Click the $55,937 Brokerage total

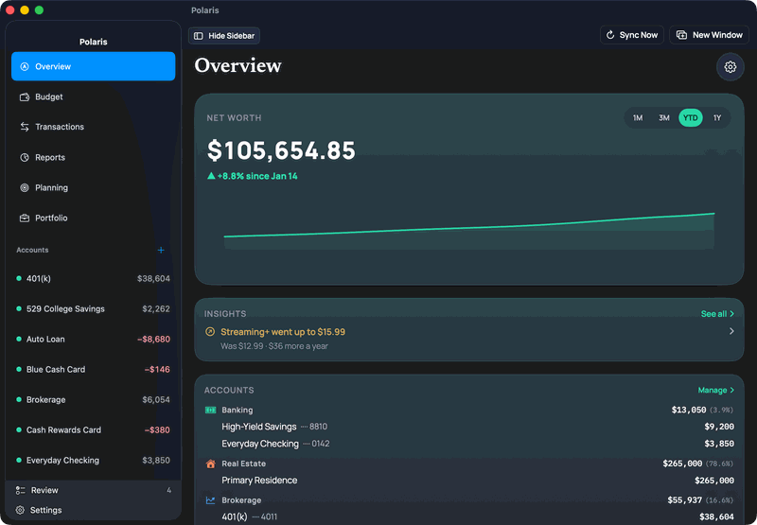[684, 499]
